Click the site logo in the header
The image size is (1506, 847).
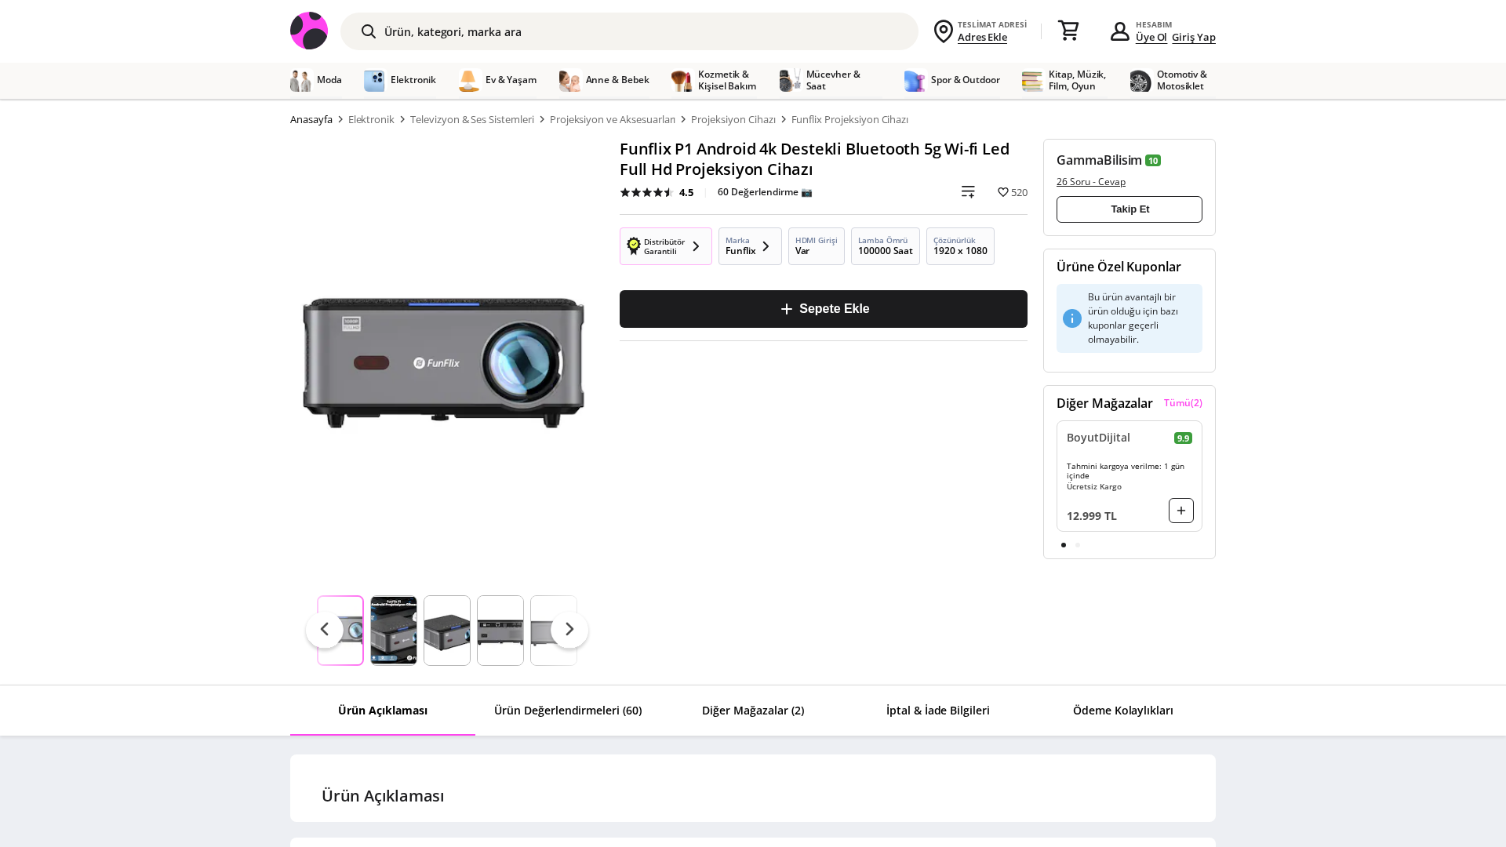tap(308, 31)
